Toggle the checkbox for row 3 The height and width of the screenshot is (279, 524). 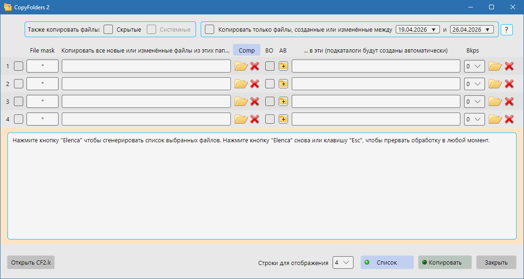pyautogui.click(x=18, y=101)
